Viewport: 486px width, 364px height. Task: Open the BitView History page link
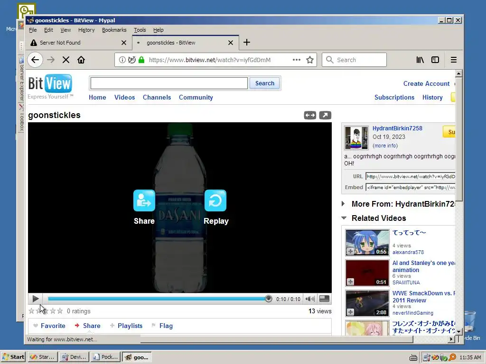[432, 97]
